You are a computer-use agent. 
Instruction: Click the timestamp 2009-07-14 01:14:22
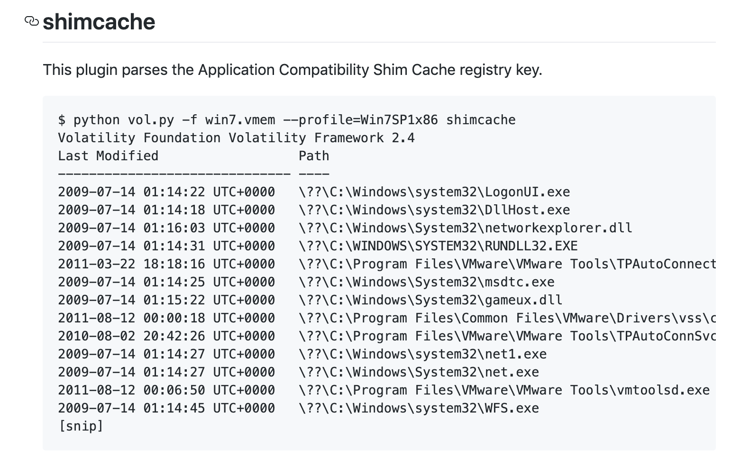pyautogui.click(x=166, y=192)
